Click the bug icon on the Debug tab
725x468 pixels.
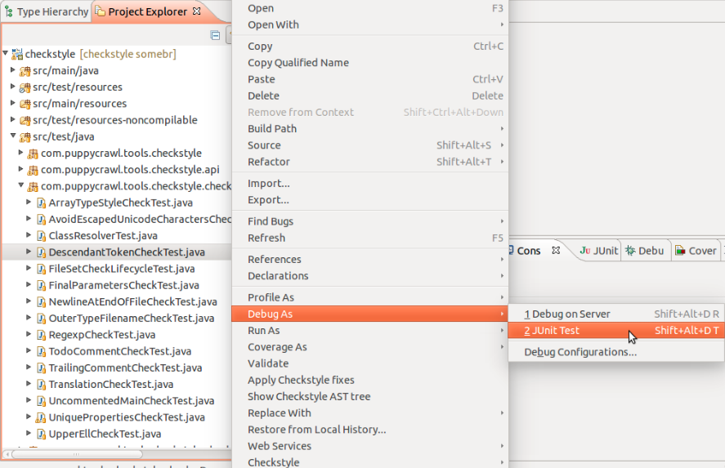click(x=630, y=251)
